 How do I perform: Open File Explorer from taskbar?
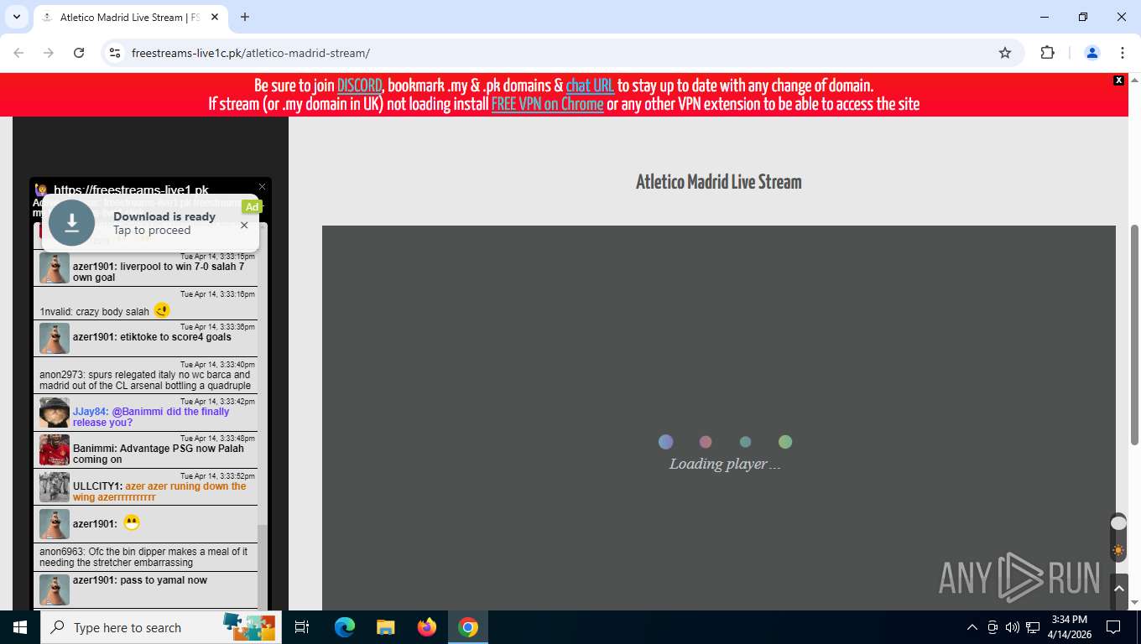click(385, 627)
